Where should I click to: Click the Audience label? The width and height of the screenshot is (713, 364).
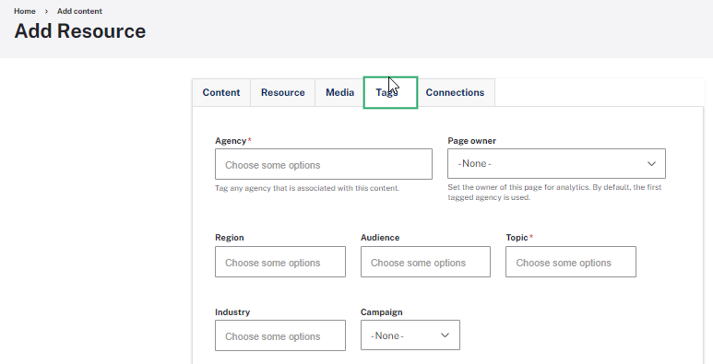coord(380,238)
